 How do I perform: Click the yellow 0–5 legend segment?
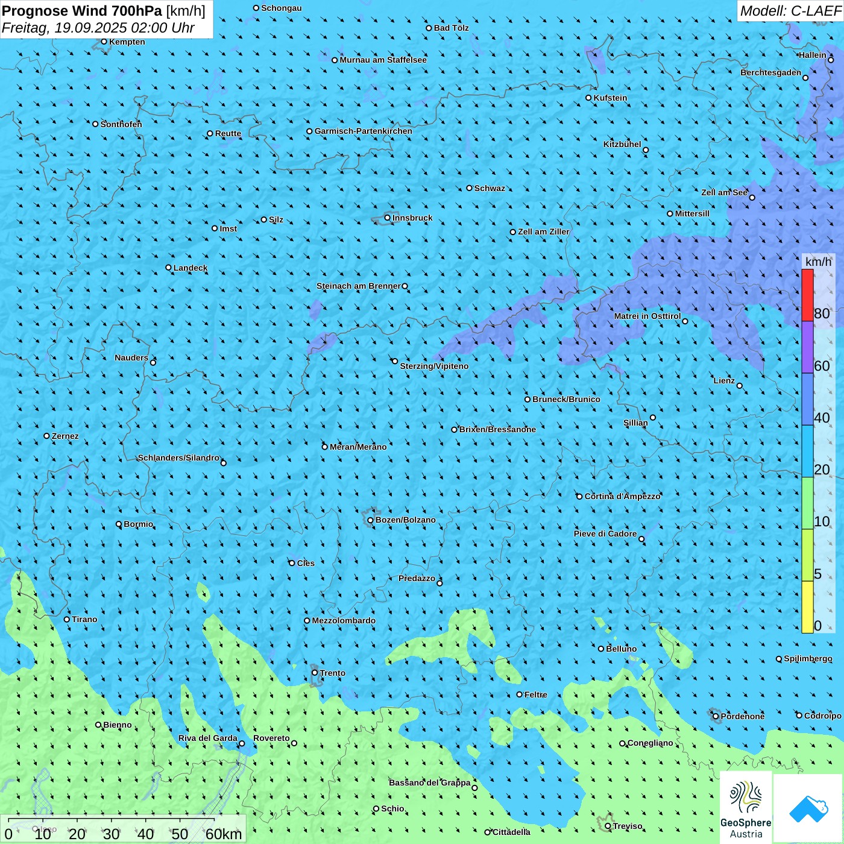pos(807,607)
